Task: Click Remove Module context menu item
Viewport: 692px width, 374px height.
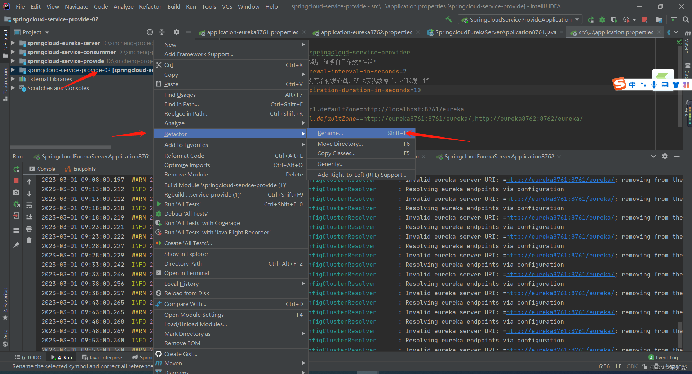Action: click(x=230, y=174)
